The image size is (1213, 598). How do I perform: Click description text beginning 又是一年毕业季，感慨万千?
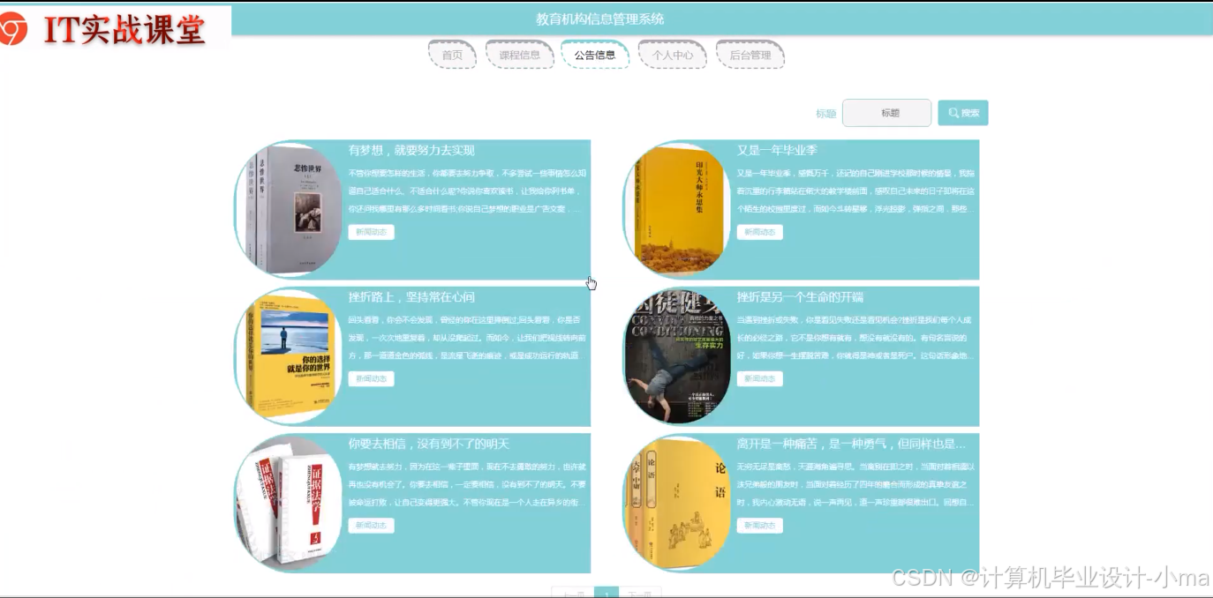(856, 191)
